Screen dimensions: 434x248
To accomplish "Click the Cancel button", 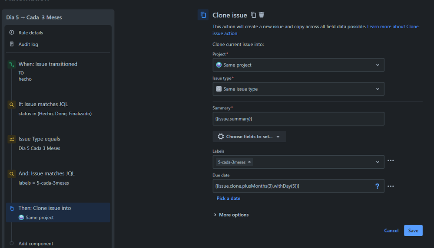I will (x=391, y=230).
